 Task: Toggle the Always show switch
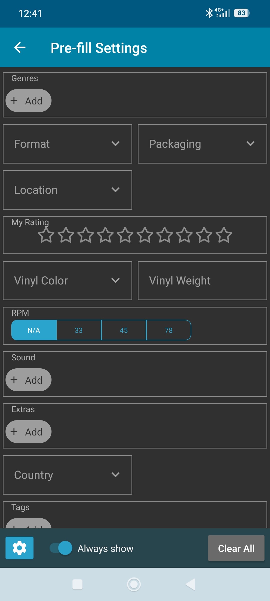(x=61, y=548)
